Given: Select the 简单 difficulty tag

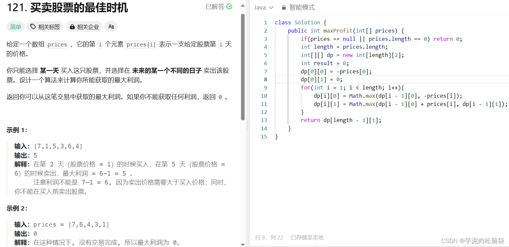Looking at the screenshot, I should pos(15,27).
